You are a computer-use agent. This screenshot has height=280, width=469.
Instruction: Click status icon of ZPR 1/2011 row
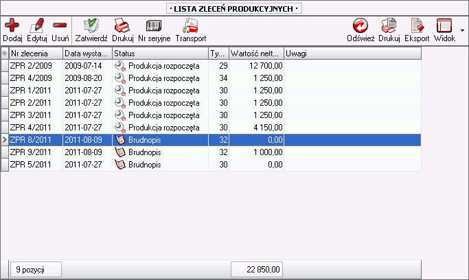pos(120,91)
